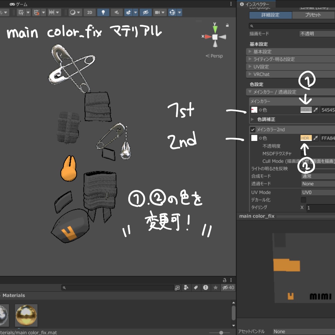Toggle hidden objects visibility eye icon
This screenshot has width=335, height=335.
(146, 12)
